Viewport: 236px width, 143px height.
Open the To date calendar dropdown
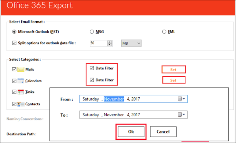tap(181, 115)
